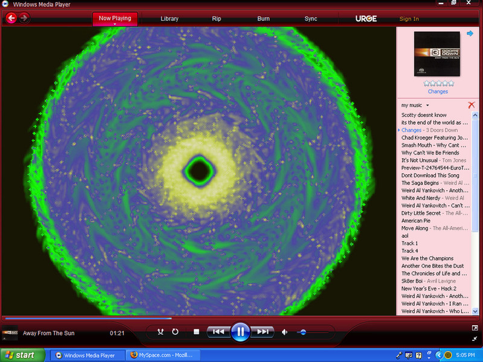Select Weird Al Yankovich - Who L... track
This screenshot has height=362, width=483.
[x=434, y=311]
